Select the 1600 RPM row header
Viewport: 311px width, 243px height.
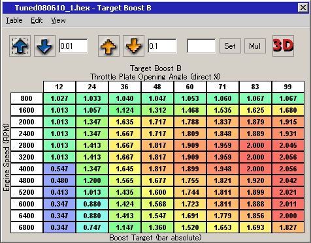click(27, 110)
